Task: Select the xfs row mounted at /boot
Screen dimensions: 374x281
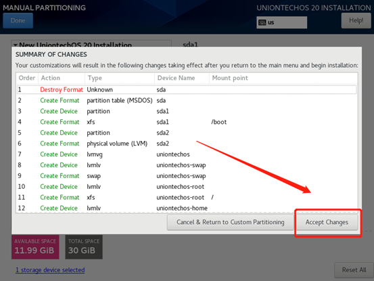Action: click(x=187, y=122)
